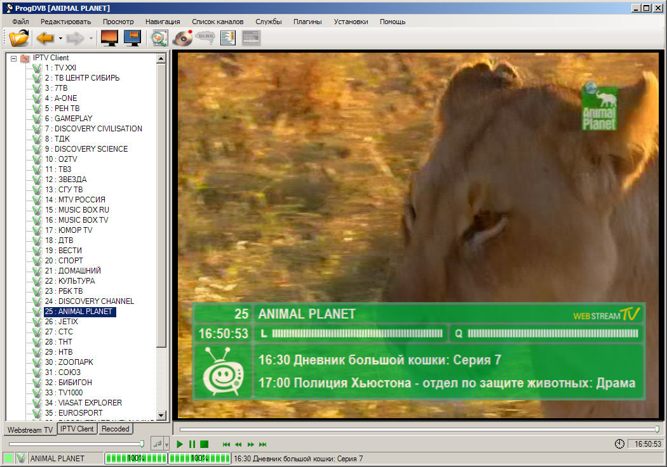Open the back-arrow history dropdown

pyautogui.click(x=60, y=39)
